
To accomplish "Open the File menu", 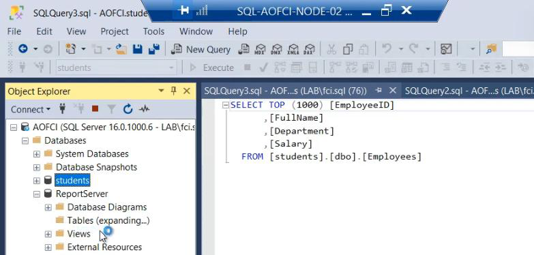I will tap(14, 31).
